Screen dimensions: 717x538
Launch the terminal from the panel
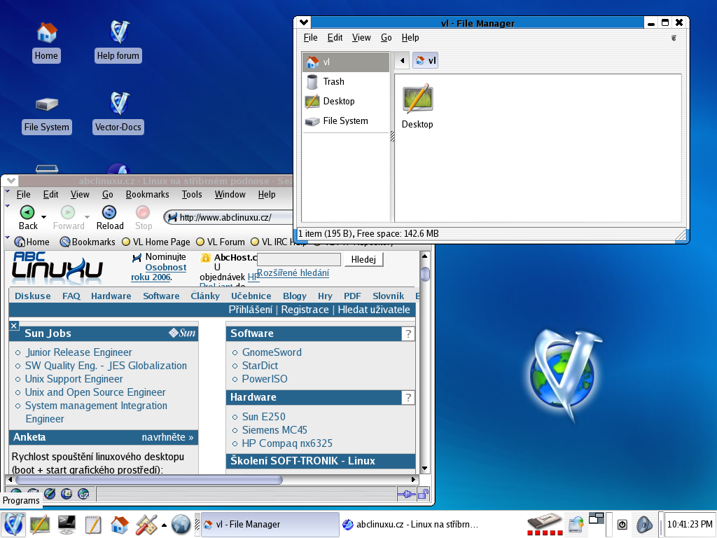tap(67, 524)
